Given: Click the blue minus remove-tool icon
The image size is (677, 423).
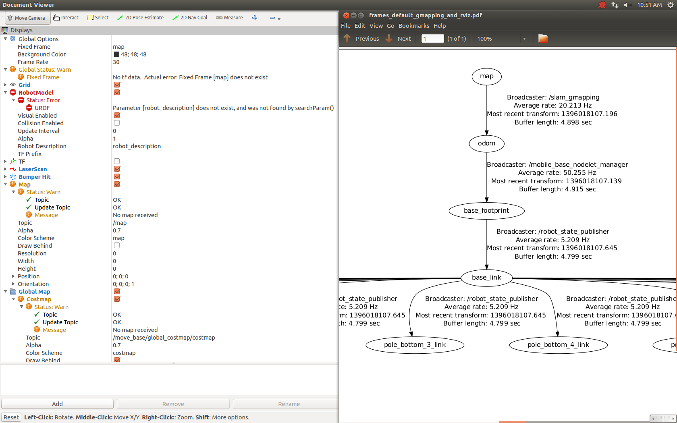Looking at the screenshot, I should click(x=272, y=18).
